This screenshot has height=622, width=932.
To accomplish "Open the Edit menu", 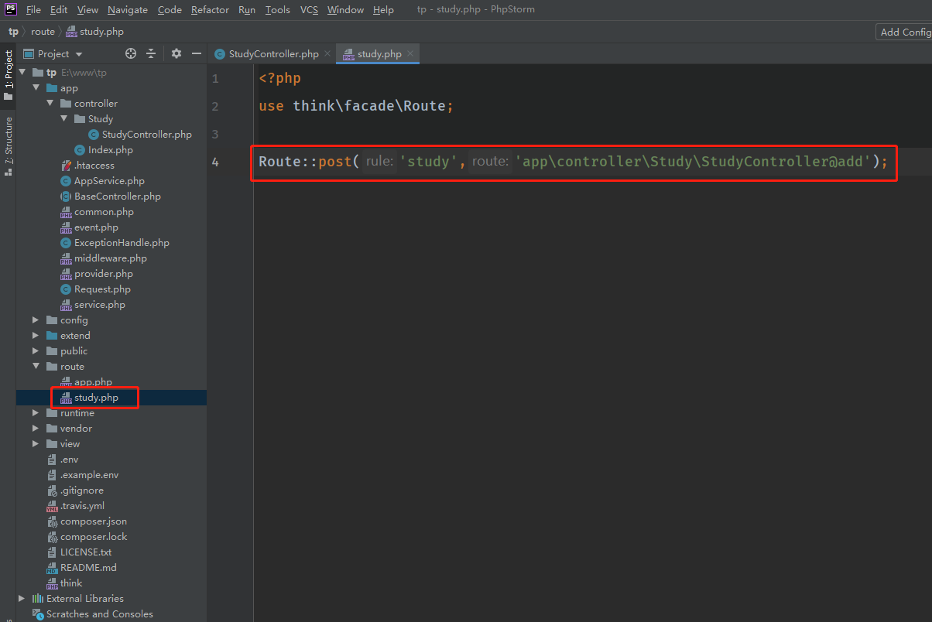I will coord(59,9).
